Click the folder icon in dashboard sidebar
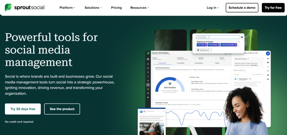Screen dimensions: 287x135 click(x=148, y=59)
